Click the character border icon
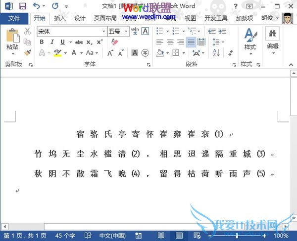The height and width of the screenshot is (241, 297). 146,31
